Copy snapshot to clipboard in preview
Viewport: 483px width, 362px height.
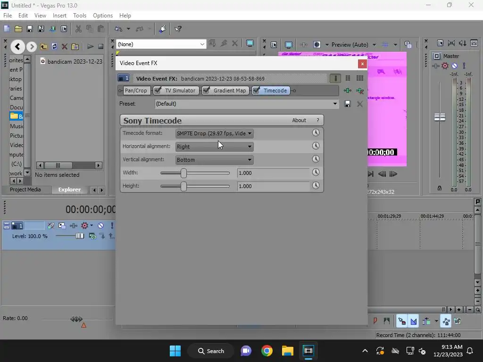[408, 45]
